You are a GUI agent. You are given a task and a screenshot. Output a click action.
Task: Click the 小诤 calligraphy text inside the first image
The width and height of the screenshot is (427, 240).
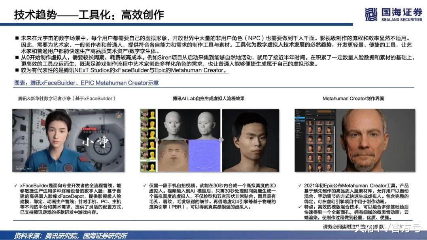coord(96,142)
